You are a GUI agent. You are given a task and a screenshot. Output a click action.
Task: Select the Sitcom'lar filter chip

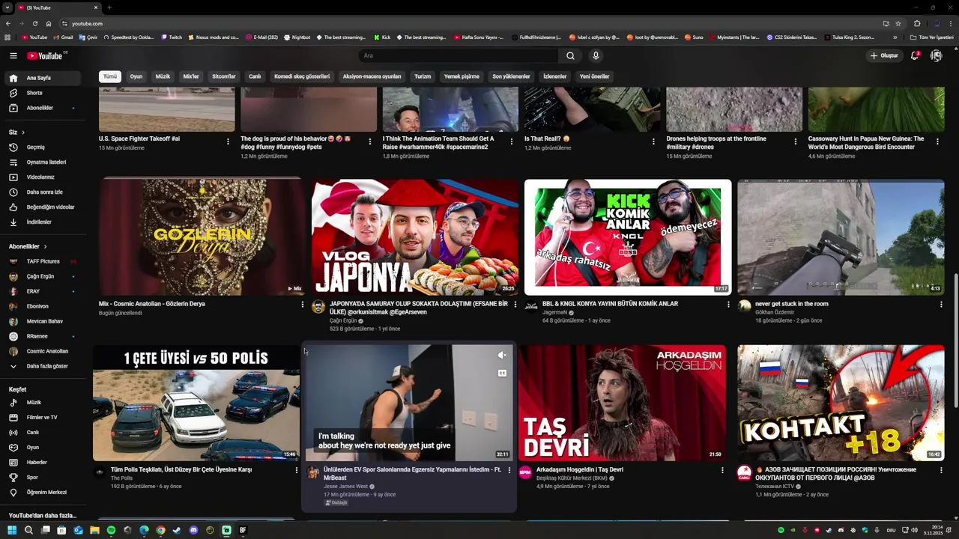224,76
